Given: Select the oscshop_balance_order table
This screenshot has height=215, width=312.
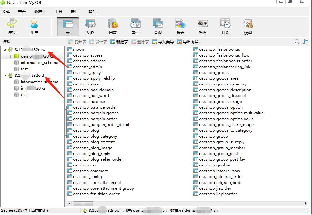Looking at the screenshot, I should [x=95, y=107].
